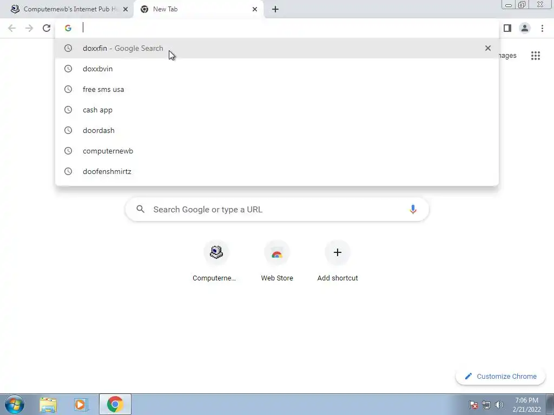This screenshot has height=415, width=554.
Task: Select the free sms usa suggestion
Action: pyautogui.click(x=277, y=89)
